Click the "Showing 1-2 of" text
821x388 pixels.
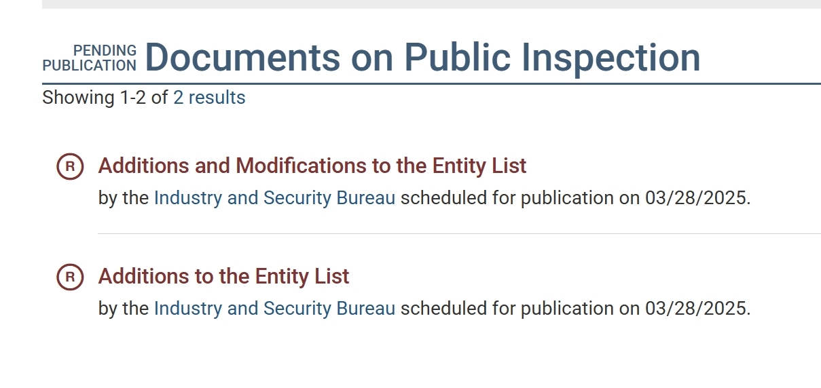point(105,98)
